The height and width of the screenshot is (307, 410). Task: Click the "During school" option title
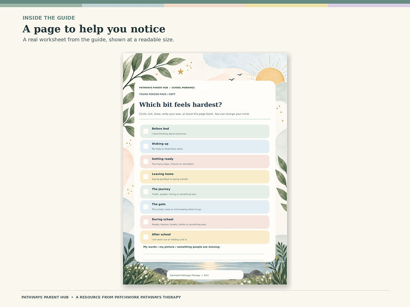pos(163,220)
